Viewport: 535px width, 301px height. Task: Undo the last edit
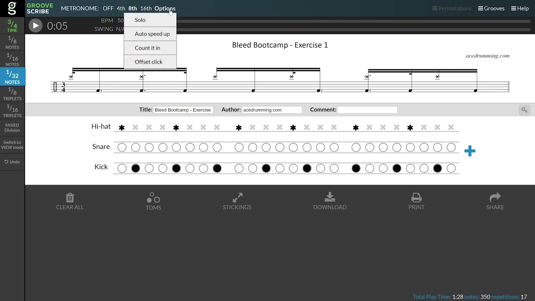click(x=12, y=162)
